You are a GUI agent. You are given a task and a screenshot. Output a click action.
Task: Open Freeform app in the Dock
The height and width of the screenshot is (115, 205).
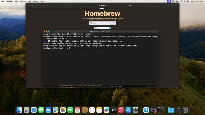(x=106, y=110)
